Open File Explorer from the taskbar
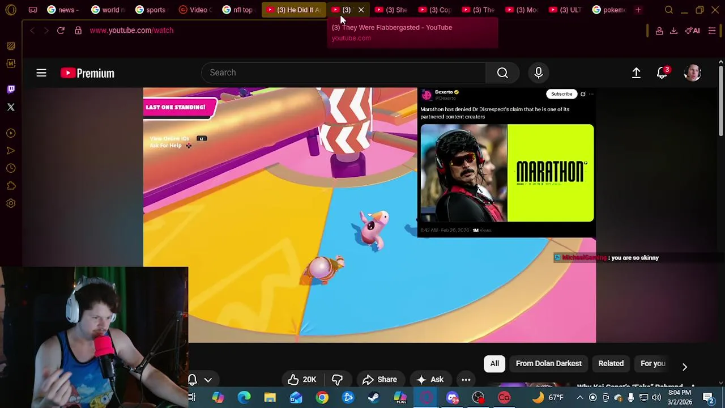This screenshot has width=725, height=408. (270, 397)
